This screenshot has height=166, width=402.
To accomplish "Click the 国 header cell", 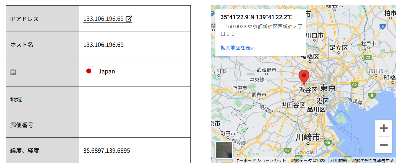I will pos(42,72).
